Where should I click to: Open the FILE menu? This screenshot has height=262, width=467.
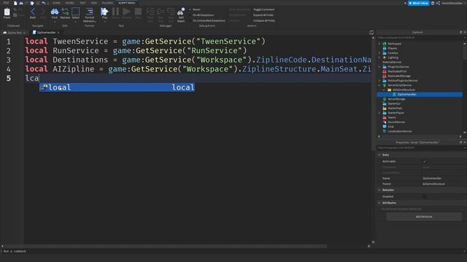tap(6, 3)
